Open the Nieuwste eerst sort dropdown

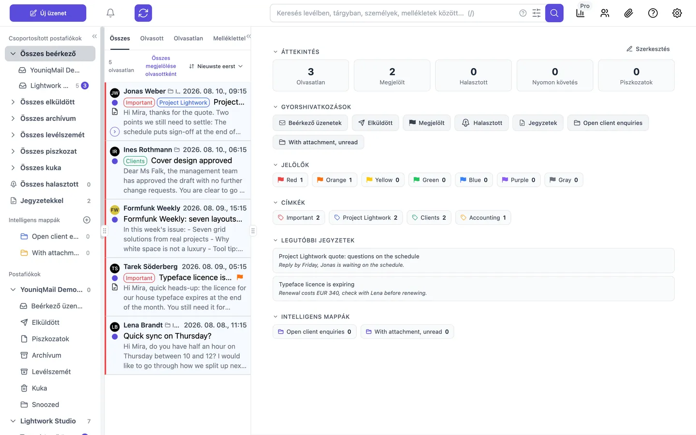point(216,66)
